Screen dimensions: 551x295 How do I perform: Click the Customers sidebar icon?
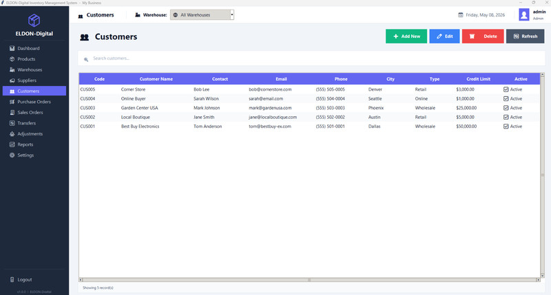(12, 91)
